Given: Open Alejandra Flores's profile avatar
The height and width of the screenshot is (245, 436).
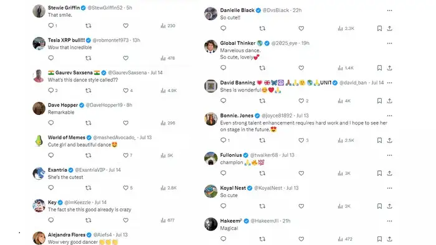Looking at the screenshot, I should pos(39,238).
